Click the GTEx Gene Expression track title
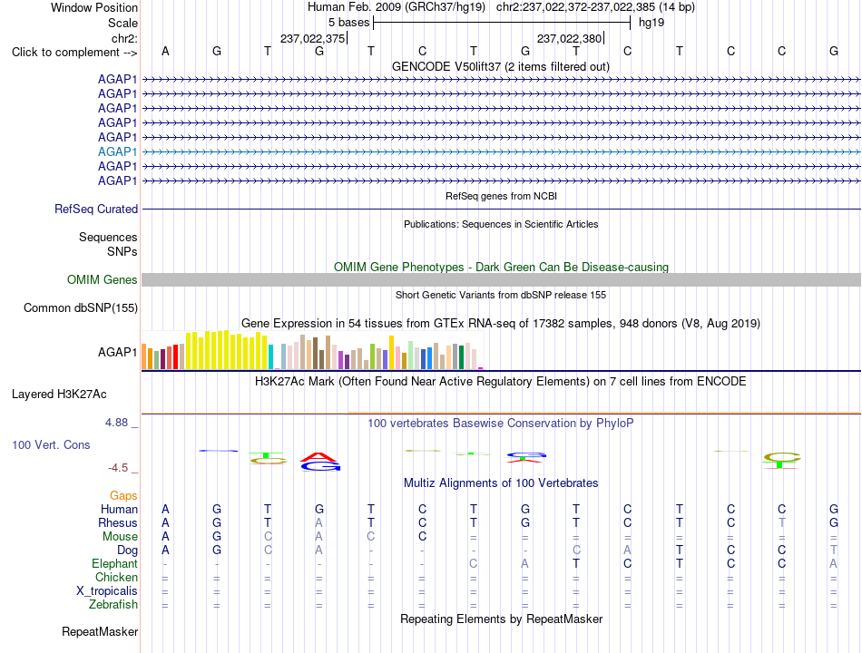The width and height of the screenshot is (862, 653). tap(501, 324)
